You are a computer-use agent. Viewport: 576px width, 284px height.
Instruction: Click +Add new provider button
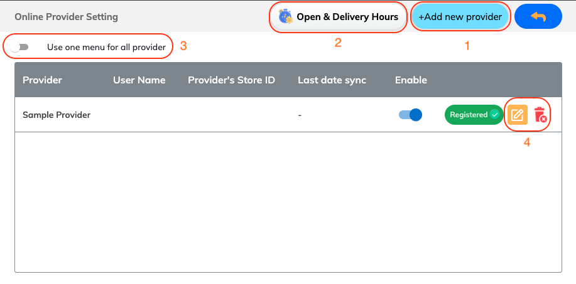coord(460,17)
